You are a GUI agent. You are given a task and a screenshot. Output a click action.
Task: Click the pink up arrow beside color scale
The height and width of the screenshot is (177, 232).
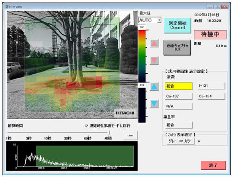[154, 43]
